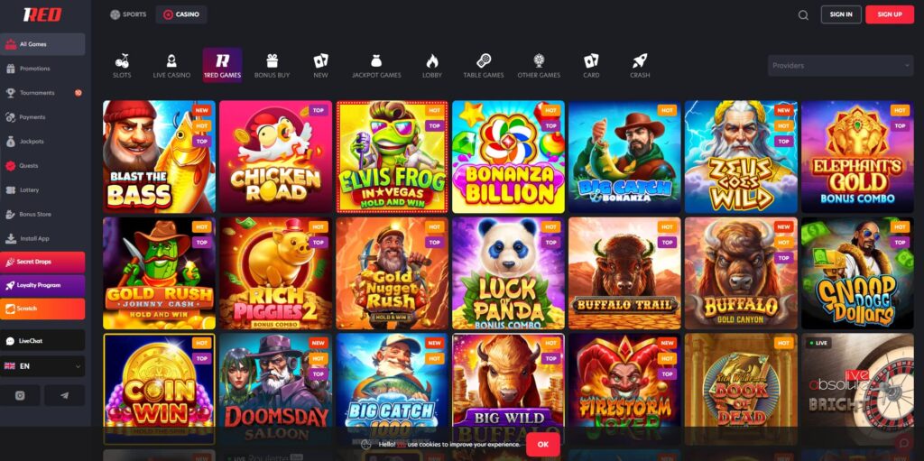Switch to the Sports tab
924x461 pixels.
point(128,14)
